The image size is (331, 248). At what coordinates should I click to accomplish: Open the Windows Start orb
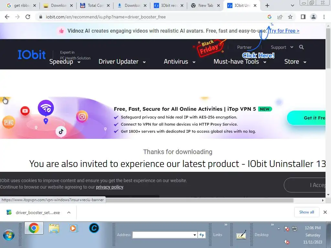pos(9,234)
